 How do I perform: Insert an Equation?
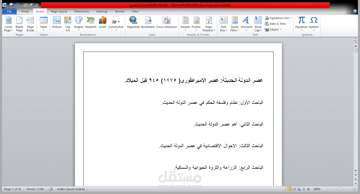(x=301, y=24)
